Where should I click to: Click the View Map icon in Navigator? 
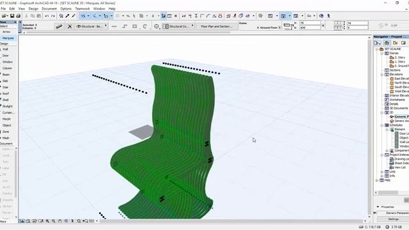(x=395, y=43)
